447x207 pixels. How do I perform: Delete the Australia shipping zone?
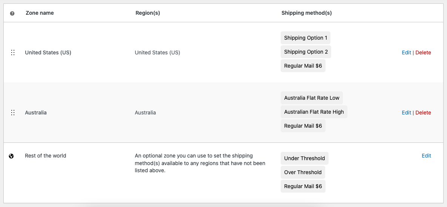tap(423, 113)
